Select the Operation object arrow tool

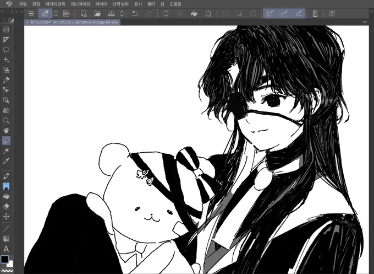pyautogui.click(x=6, y=90)
